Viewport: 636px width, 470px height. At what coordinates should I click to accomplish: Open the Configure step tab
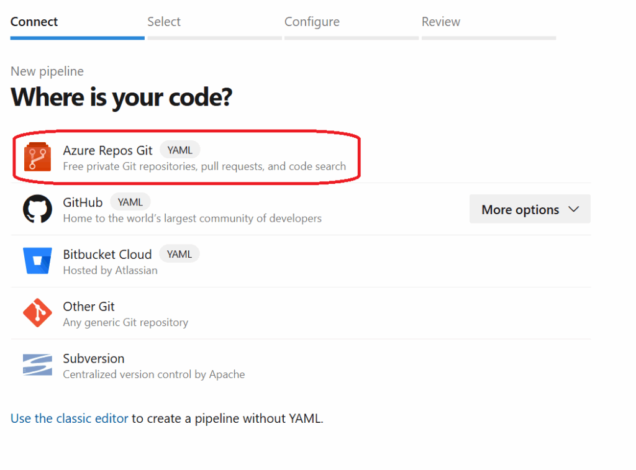312,22
